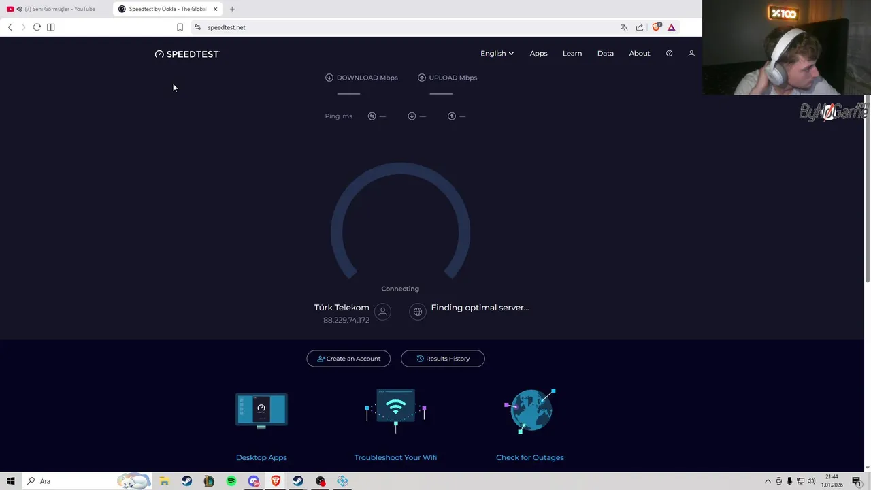Open Spotify from the taskbar
871x490 pixels.
pos(231,481)
